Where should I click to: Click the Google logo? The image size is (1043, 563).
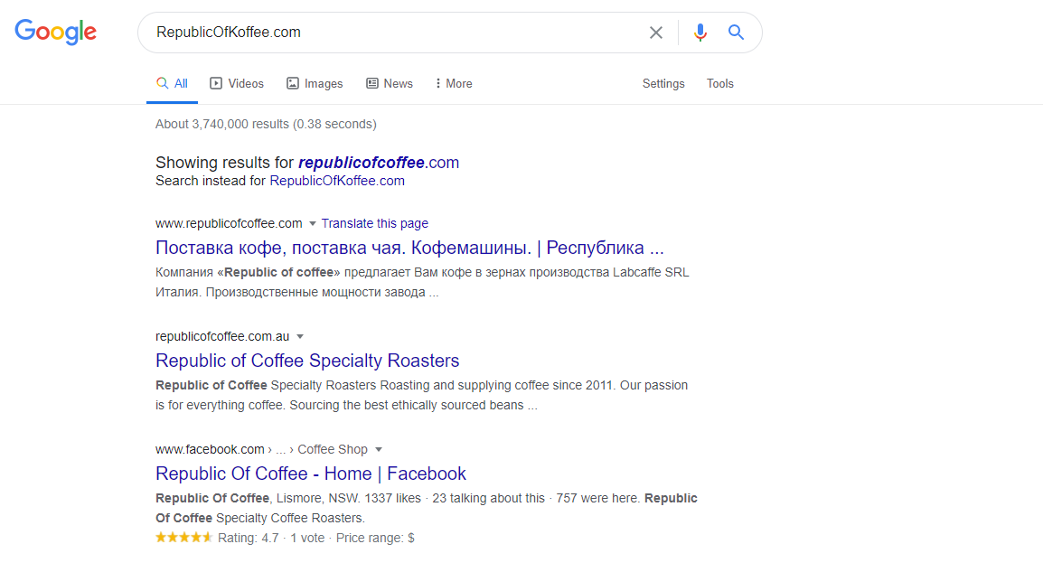tap(55, 32)
